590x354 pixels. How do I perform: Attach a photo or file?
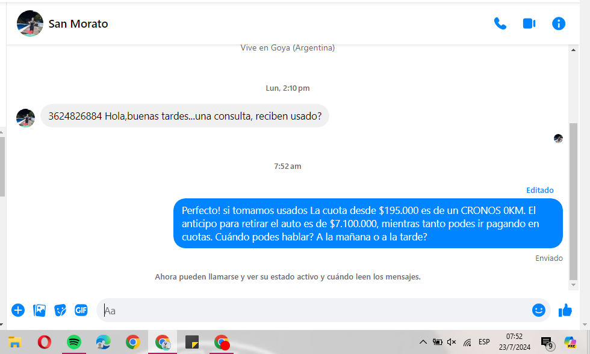pyautogui.click(x=40, y=310)
